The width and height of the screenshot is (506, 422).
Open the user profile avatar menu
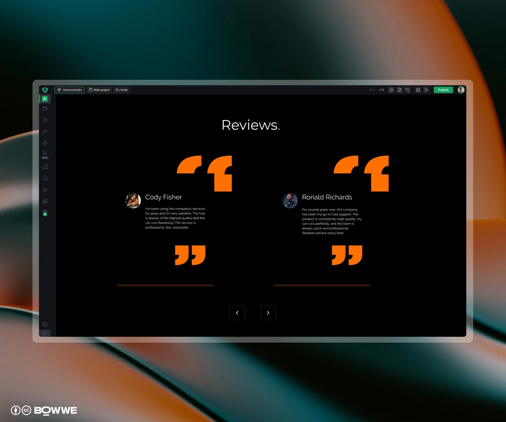tap(461, 90)
